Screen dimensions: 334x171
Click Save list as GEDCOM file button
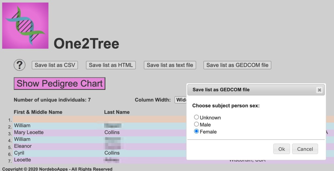(237, 65)
